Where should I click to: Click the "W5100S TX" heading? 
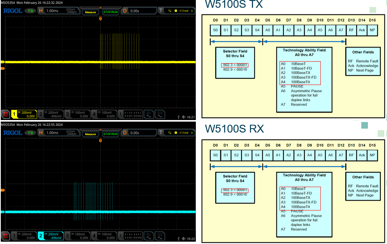pos(234,4)
